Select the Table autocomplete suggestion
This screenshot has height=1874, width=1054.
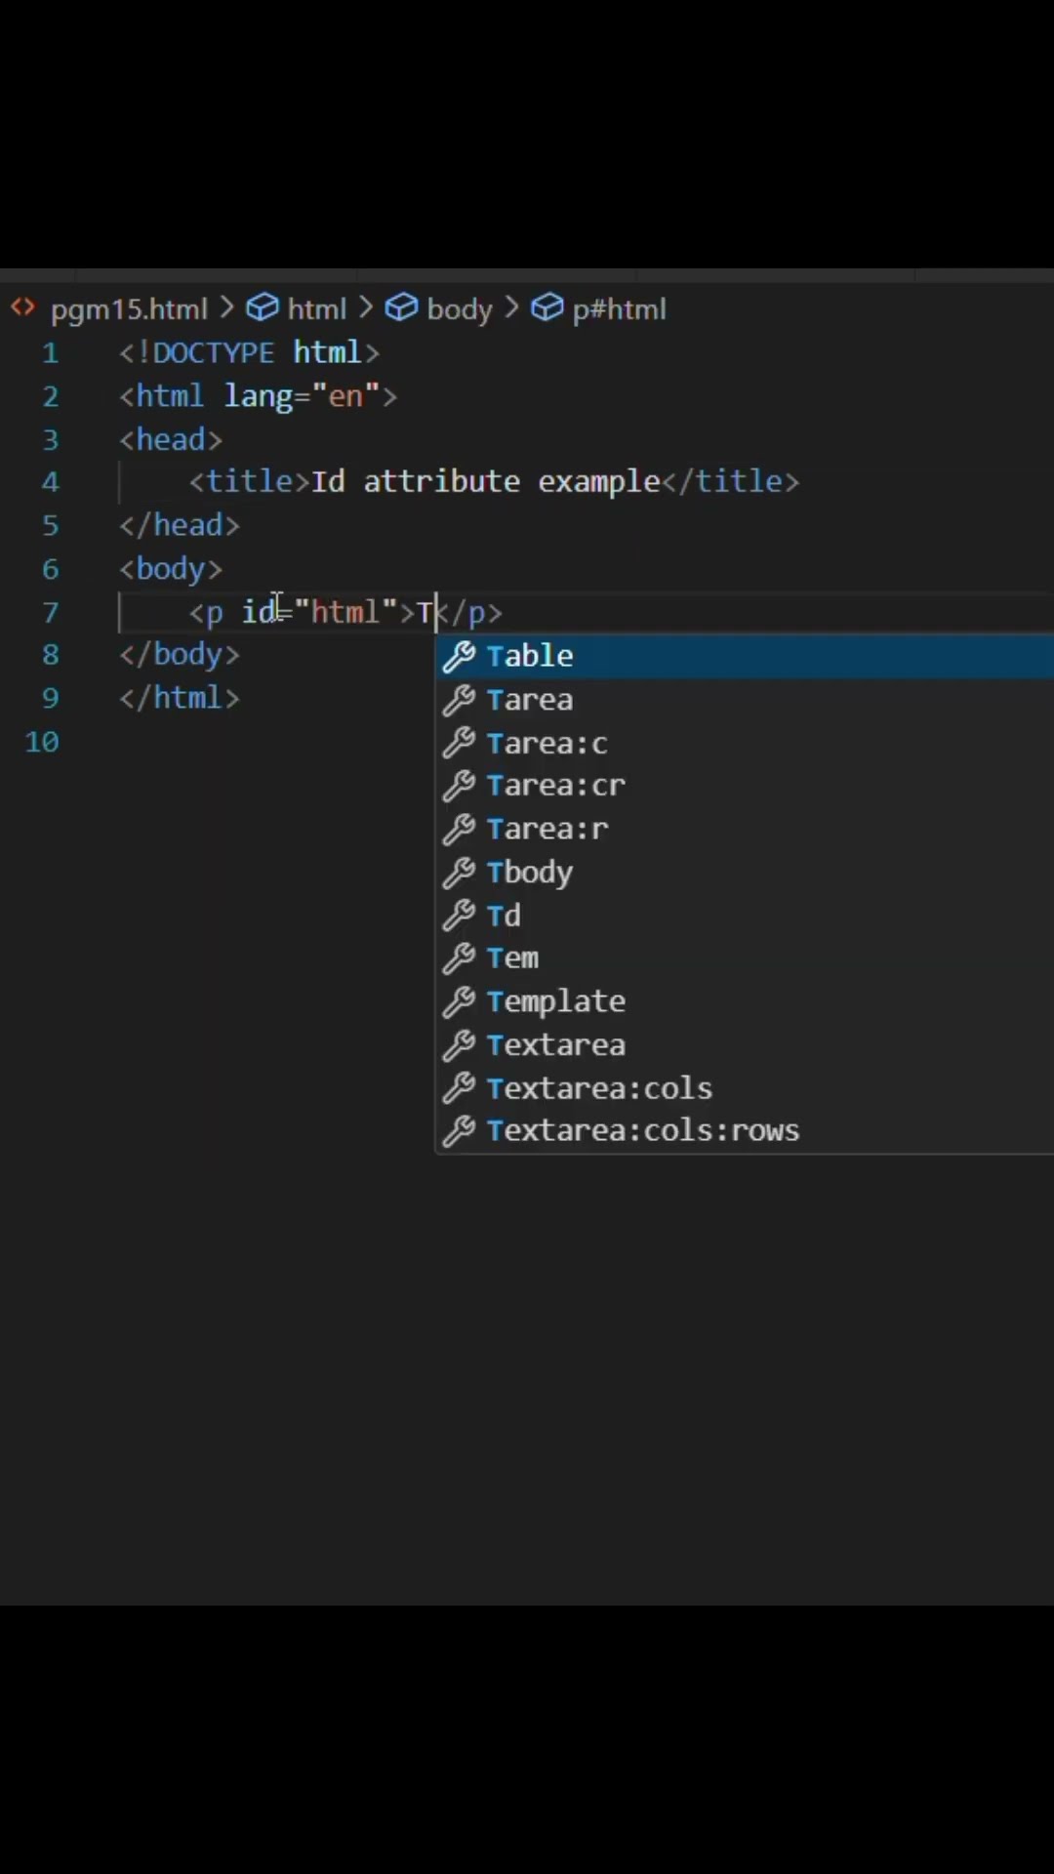(x=530, y=656)
